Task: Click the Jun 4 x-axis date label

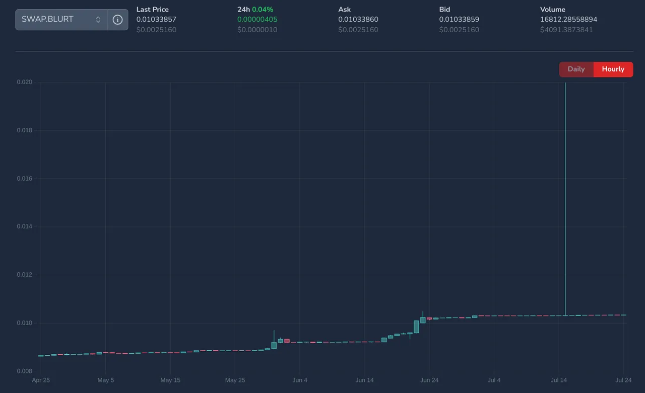Action: tap(300, 380)
